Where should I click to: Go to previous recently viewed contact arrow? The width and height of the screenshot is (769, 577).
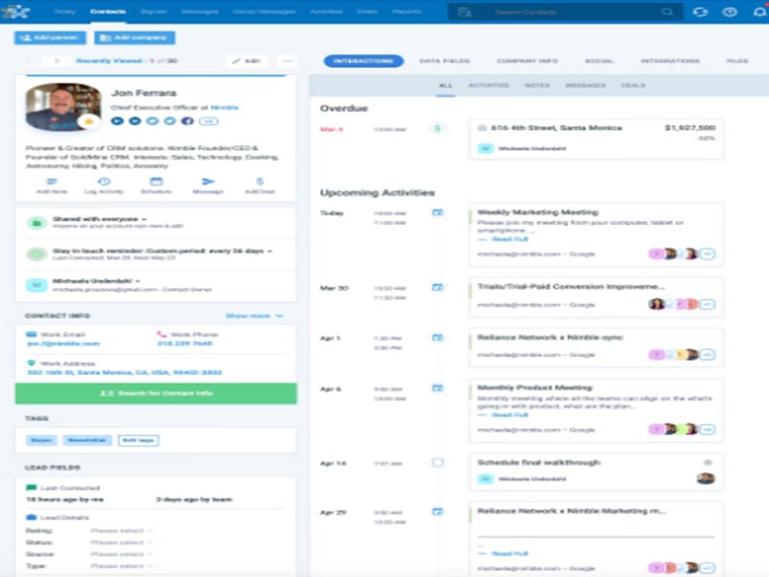(x=29, y=61)
